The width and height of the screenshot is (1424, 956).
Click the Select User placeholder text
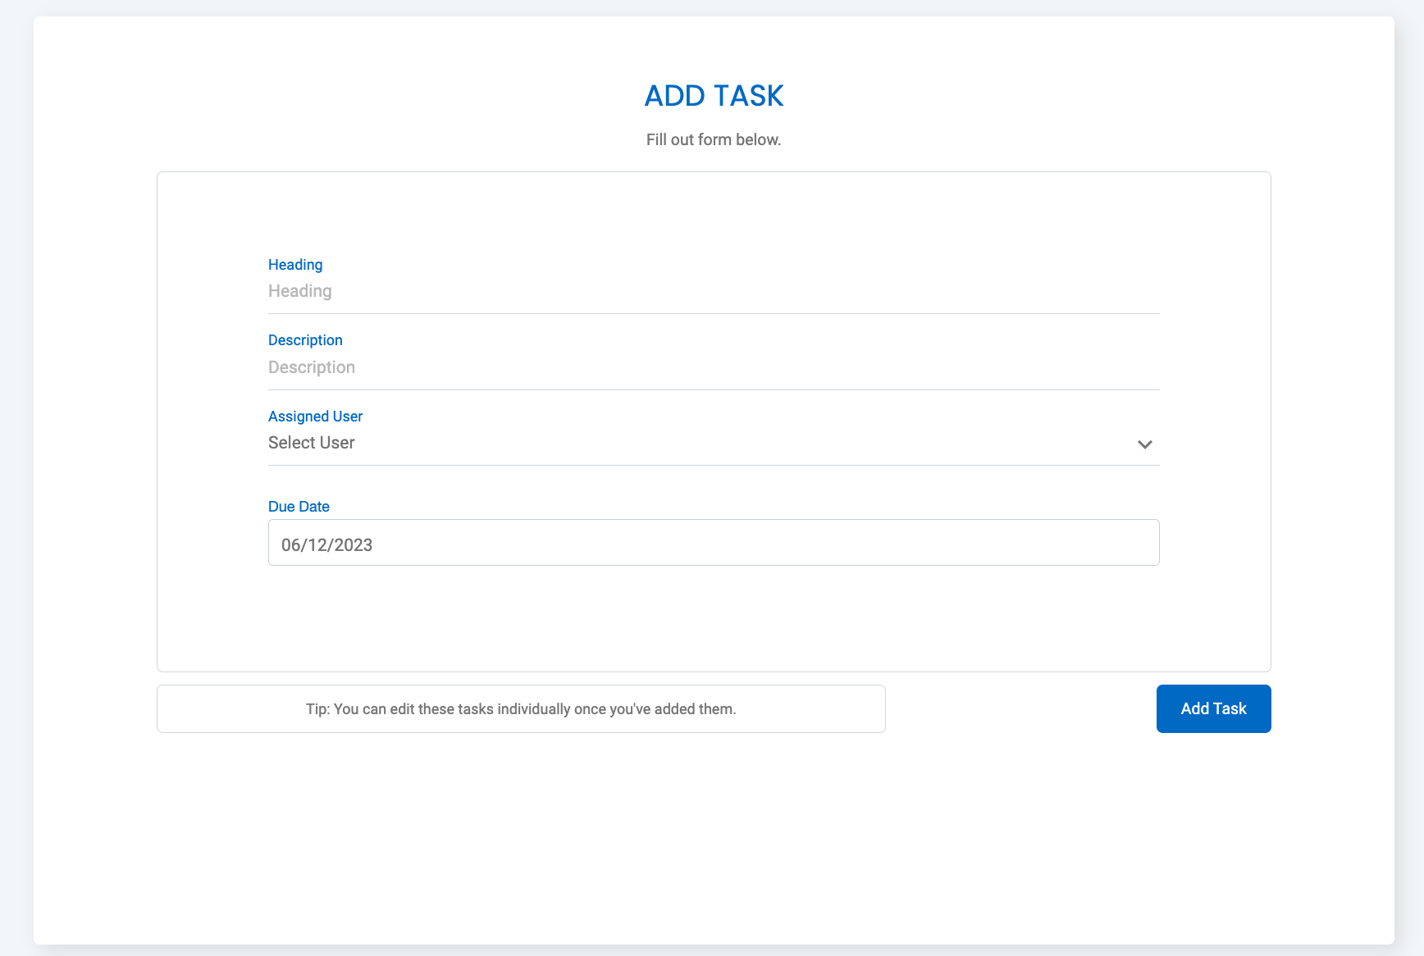point(311,443)
